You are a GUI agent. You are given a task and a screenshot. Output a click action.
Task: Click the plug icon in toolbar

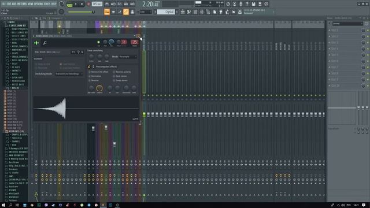(221, 12)
